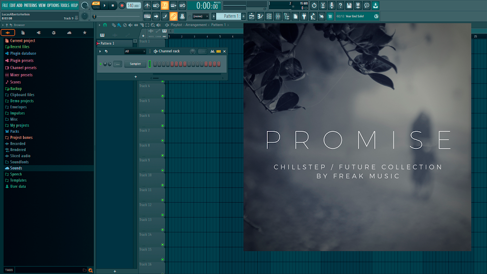Click the record button

pyautogui.click(x=122, y=5)
